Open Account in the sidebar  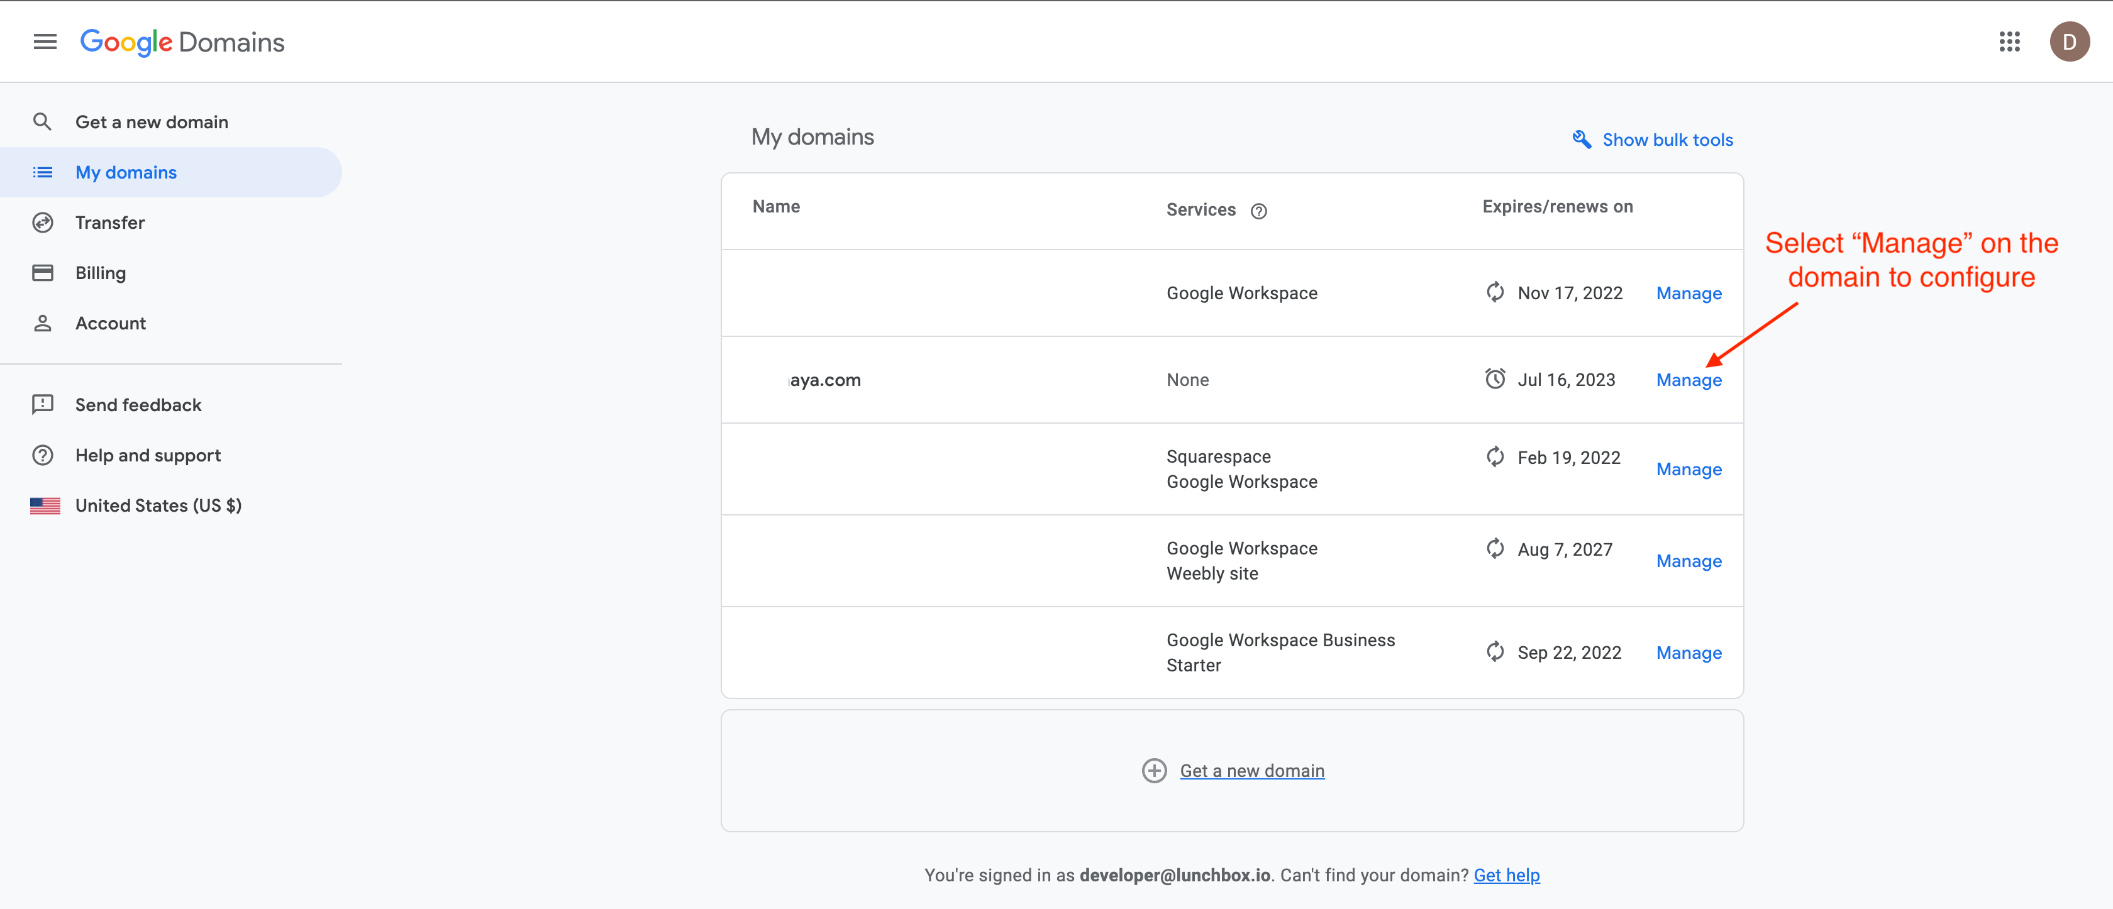[170, 323]
